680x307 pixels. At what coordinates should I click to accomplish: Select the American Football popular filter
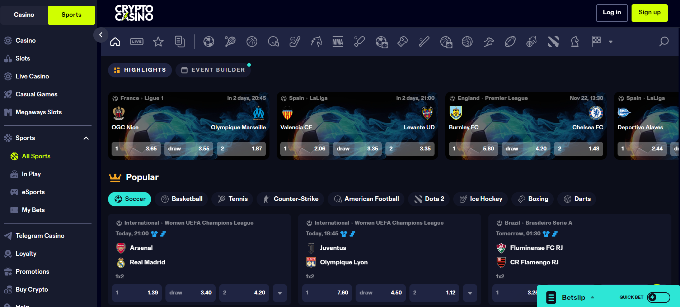366,199
